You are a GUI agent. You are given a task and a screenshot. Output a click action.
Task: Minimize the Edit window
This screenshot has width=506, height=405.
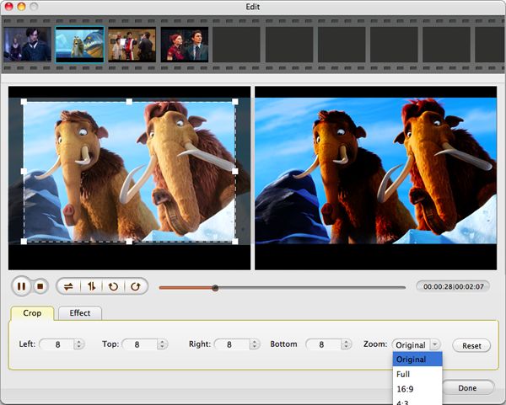(21, 6)
